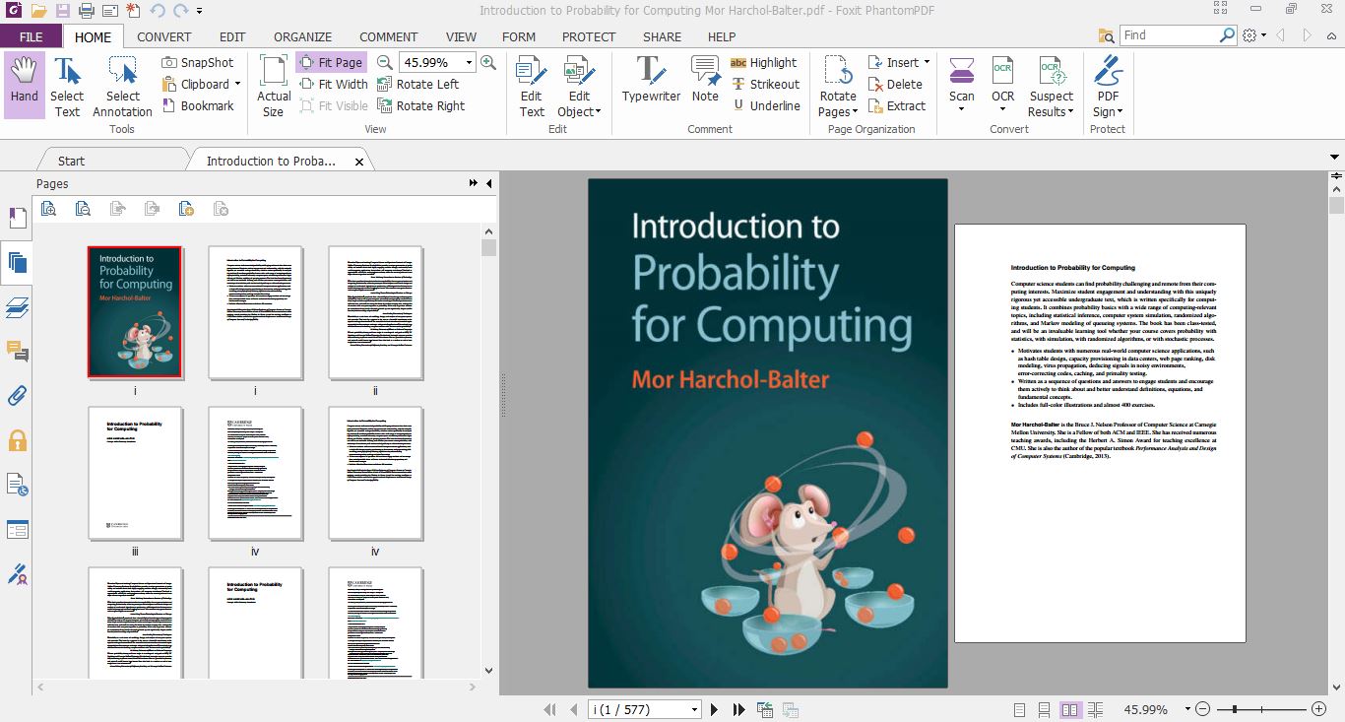Image resolution: width=1345 pixels, height=722 pixels.
Task: Expand the Clipboard dropdown
Action: pyautogui.click(x=237, y=84)
